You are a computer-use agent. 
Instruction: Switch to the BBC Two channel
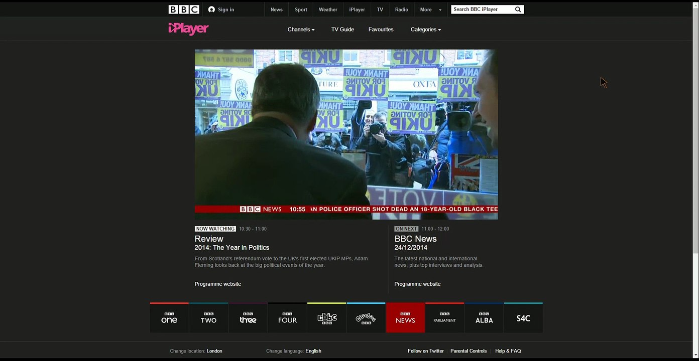click(208, 317)
